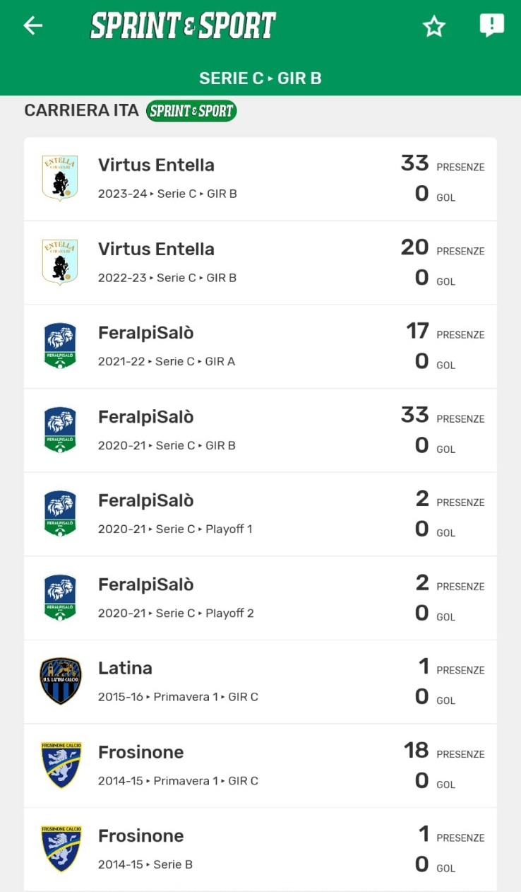Add player to favorites with star icon
Viewport: 521px width, 892px height.
434,27
